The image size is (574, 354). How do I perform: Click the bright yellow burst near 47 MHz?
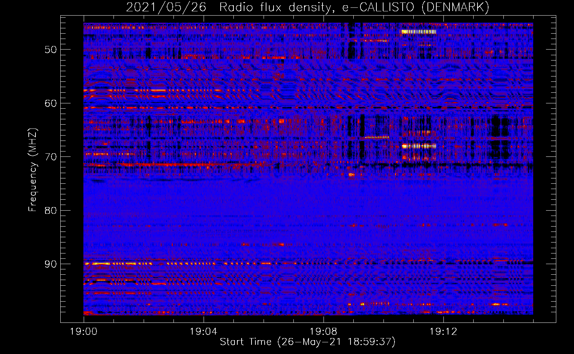coord(418,32)
